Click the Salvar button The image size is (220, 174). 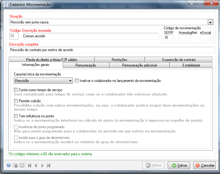[179, 165]
